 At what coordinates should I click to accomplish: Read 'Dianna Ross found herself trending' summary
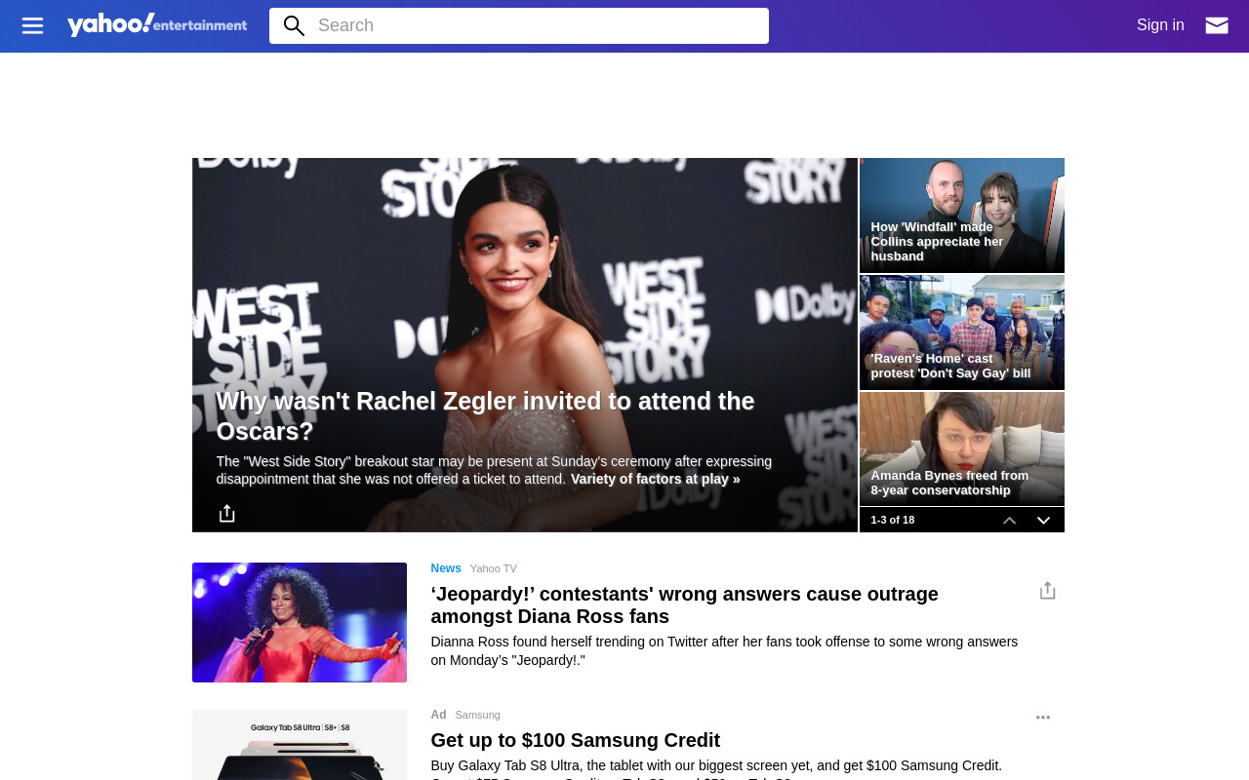(724, 650)
